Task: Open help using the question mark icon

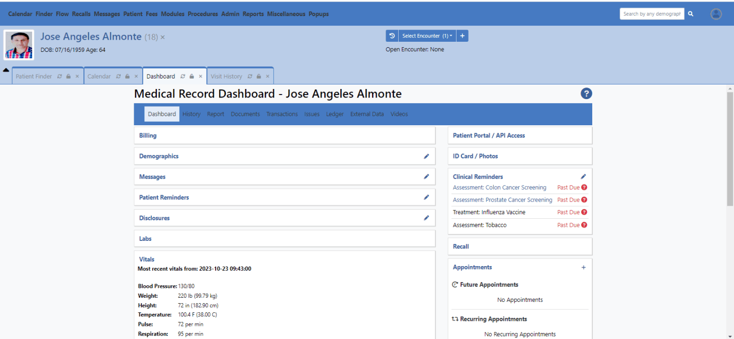Action: coord(586,94)
